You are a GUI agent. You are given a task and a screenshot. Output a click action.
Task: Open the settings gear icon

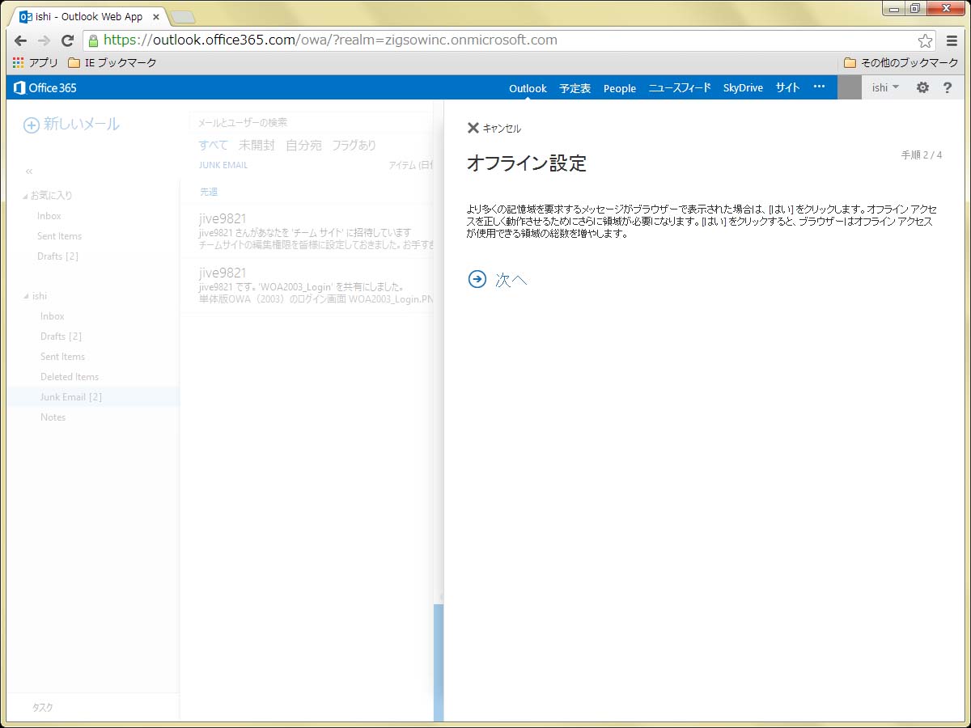pos(922,87)
